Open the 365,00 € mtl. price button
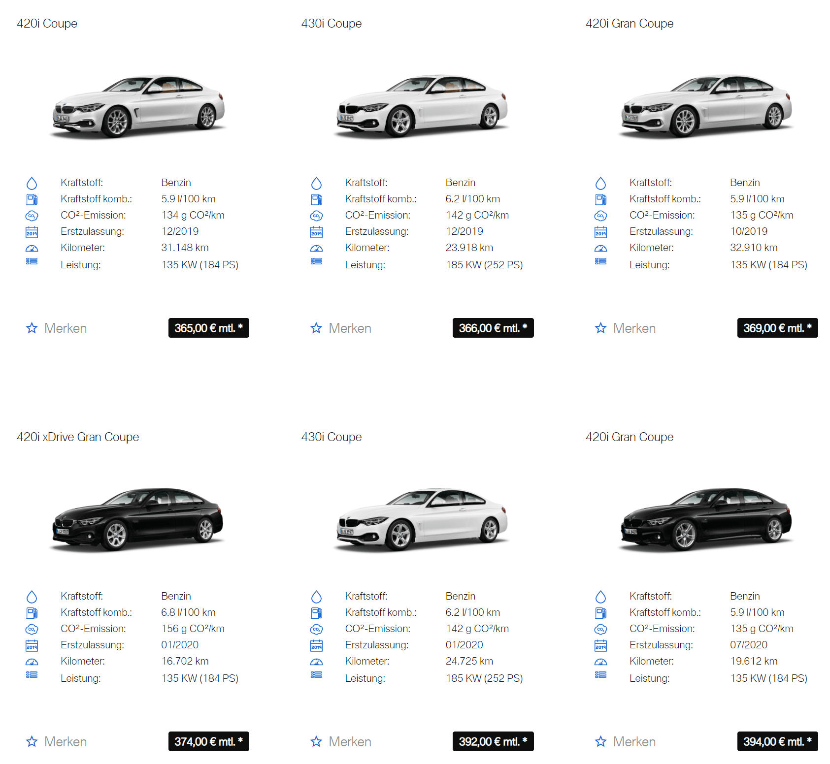This screenshot has height=764, width=830. [x=209, y=328]
